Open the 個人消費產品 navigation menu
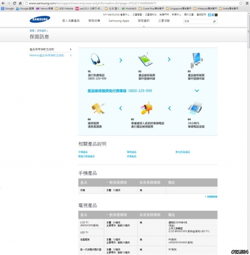Image resolution: width=250 pixels, height=255 pixels. (x=71, y=21)
